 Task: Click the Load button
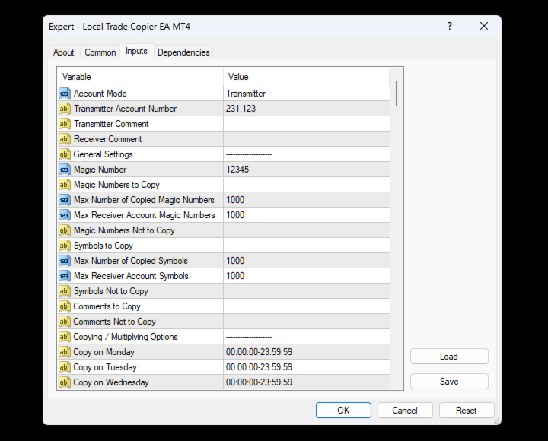coord(449,357)
